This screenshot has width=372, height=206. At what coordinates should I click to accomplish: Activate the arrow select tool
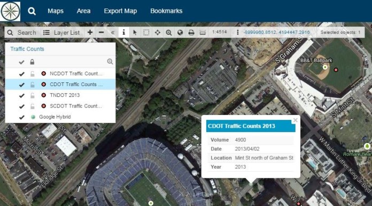[x=135, y=32]
